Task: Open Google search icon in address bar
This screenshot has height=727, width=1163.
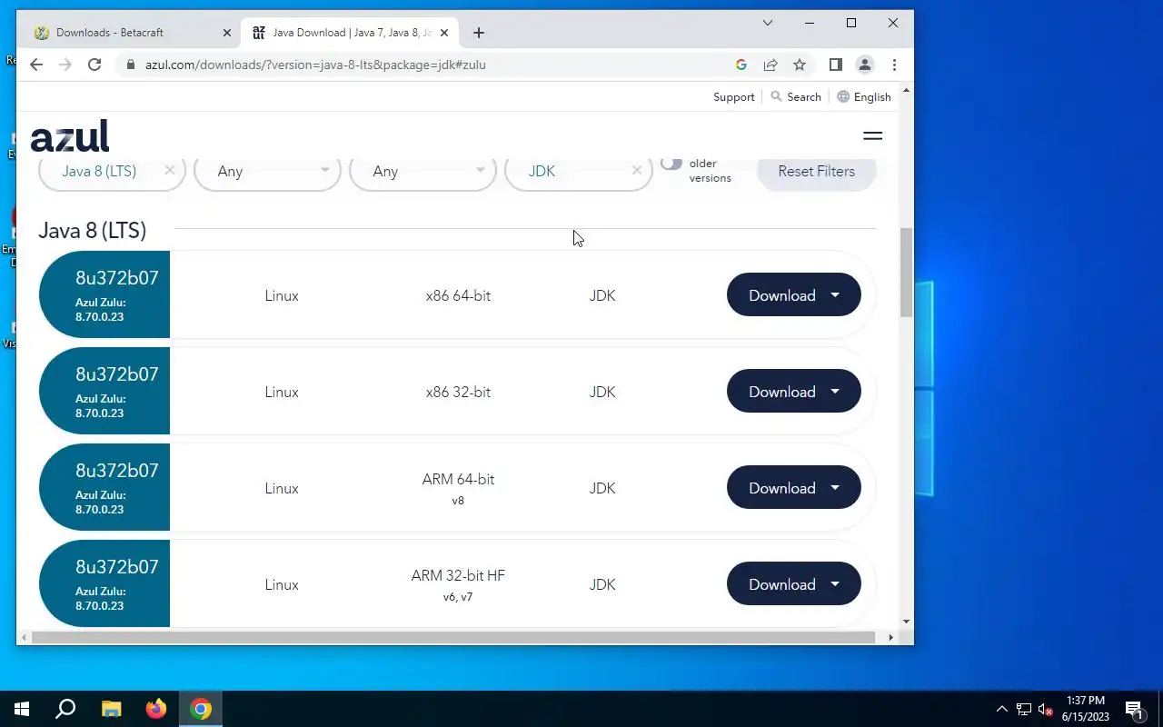Action: 741,65
